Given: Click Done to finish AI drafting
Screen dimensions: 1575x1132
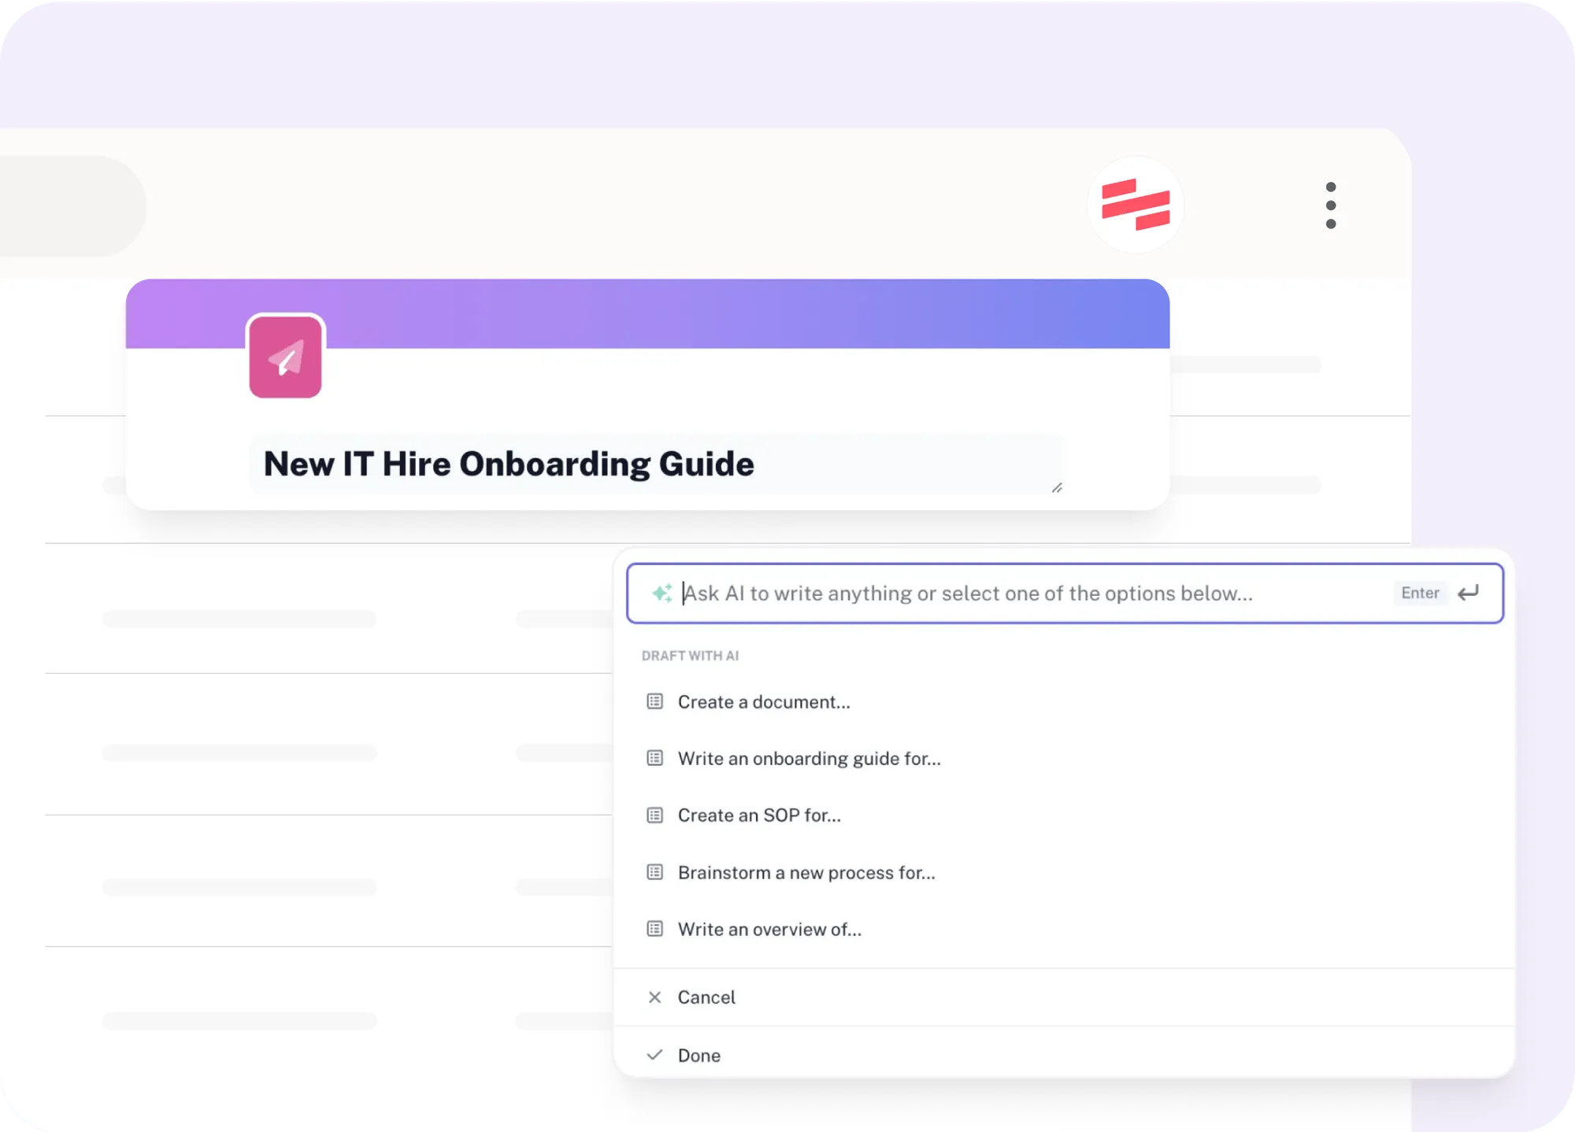Looking at the screenshot, I should (1064, 1055).
